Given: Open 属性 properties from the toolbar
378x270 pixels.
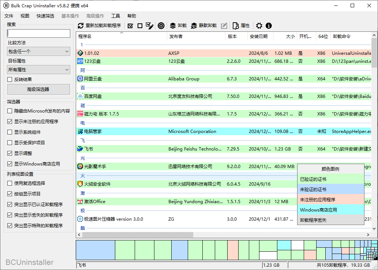Looking at the screenshot, I should tap(241, 26).
